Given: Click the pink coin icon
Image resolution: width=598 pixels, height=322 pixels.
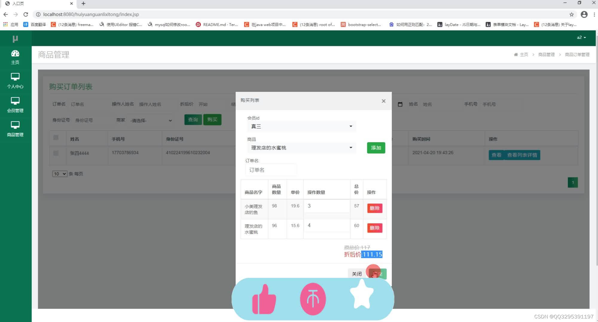Looking at the screenshot, I should point(313,299).
